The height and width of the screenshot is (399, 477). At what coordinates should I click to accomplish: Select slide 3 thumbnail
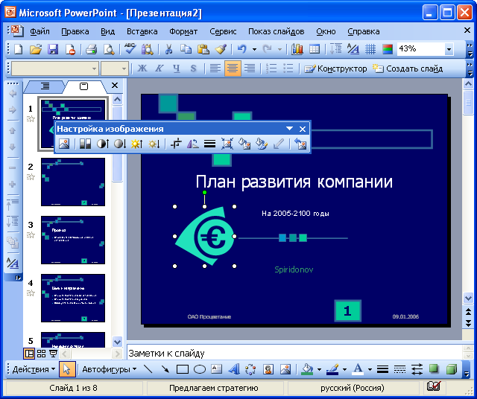73,240
